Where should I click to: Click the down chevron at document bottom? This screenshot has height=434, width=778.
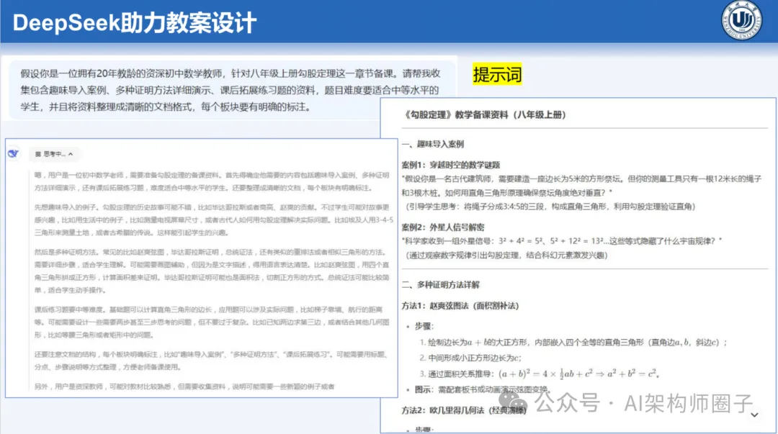coord(754,415)
